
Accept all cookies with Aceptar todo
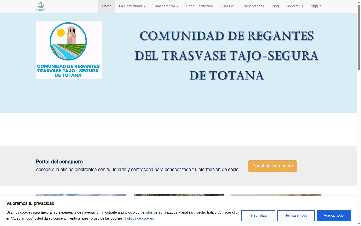(x=334, y=216)
